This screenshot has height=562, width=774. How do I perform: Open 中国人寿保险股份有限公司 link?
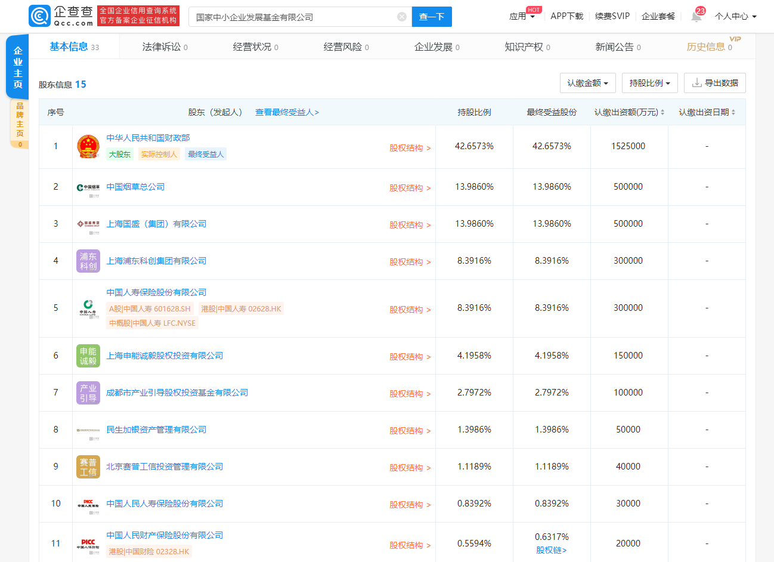click(156, 292)
